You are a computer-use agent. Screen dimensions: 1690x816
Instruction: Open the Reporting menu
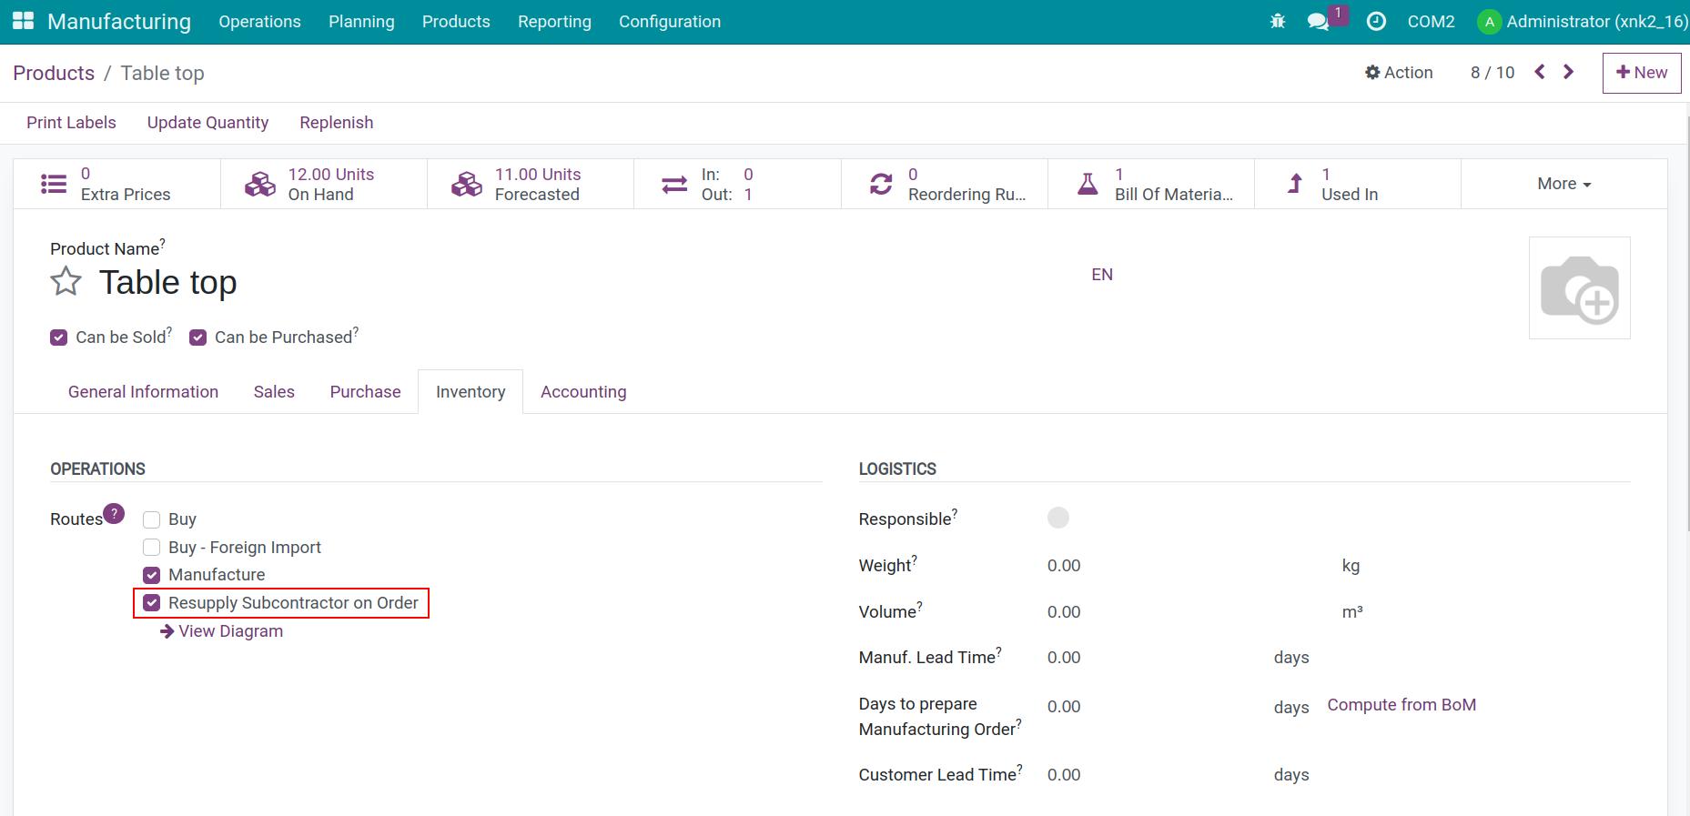554,22
